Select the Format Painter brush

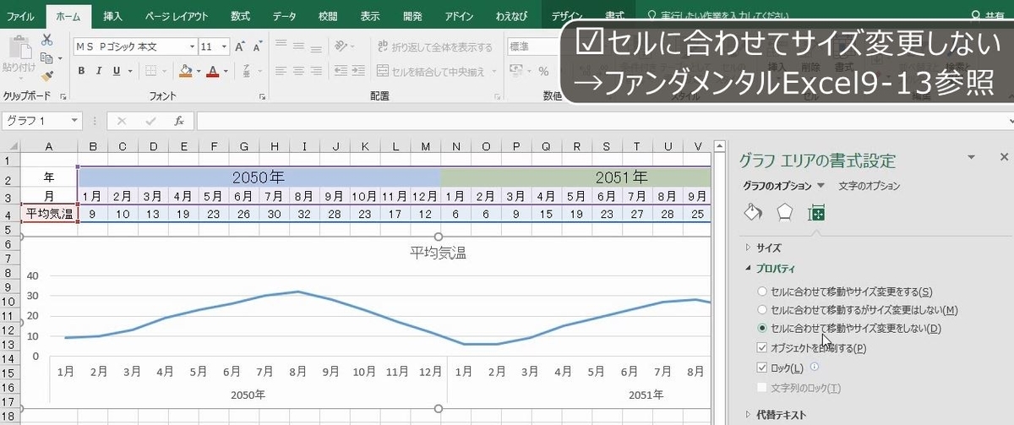click(46, 76)
